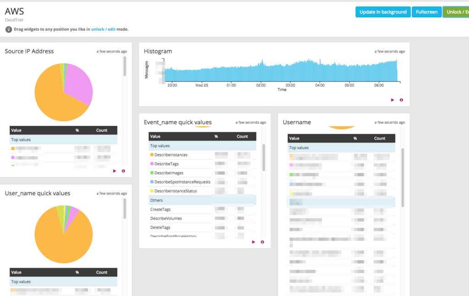The width and height of the screenshot is (469, 296).
Task: Click the Event_name quick values scrollbar
Action: point(263,157)
